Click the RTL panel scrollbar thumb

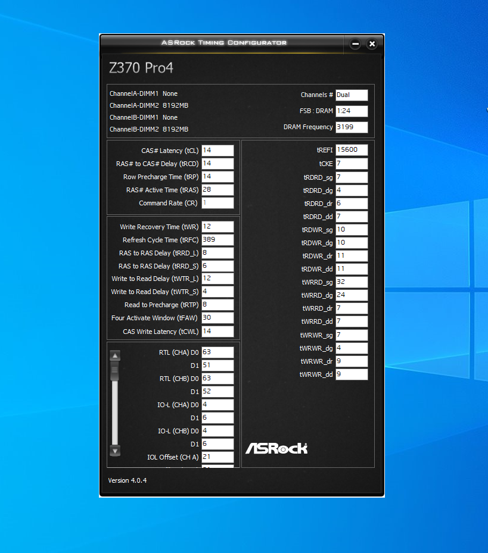click(x=115, y=371)
